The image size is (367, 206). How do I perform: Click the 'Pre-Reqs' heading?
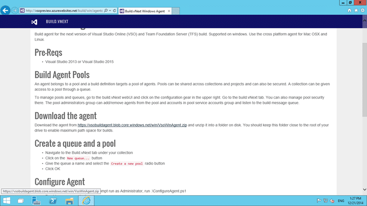[48, 52]
